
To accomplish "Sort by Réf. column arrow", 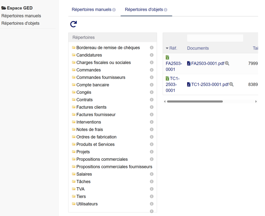I will point(167,48).
